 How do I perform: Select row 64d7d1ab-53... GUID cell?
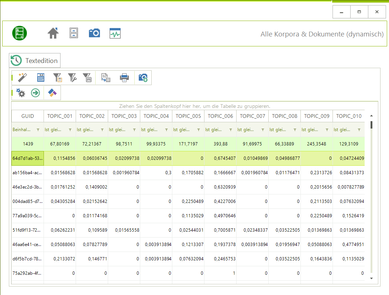click(28, 158)
